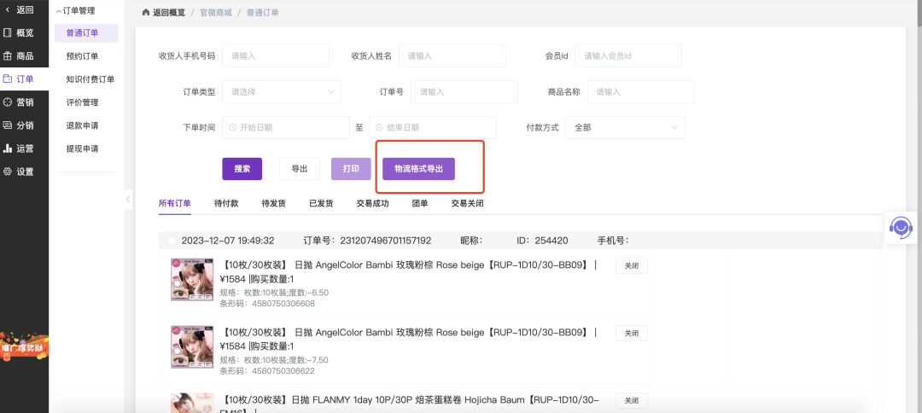Screen dimensions: 922x413
Task: Click the customer service headset icon
Action: [x=901, y=227]
